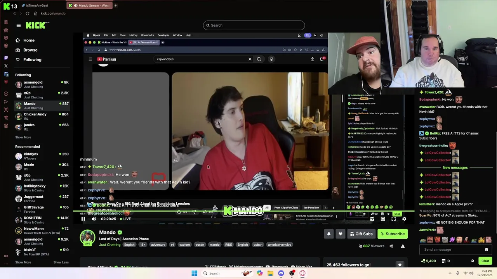Viewport: 497px width, 279px height.
Task: Open File Explorer from the taskbar
Action: point(270,273)
